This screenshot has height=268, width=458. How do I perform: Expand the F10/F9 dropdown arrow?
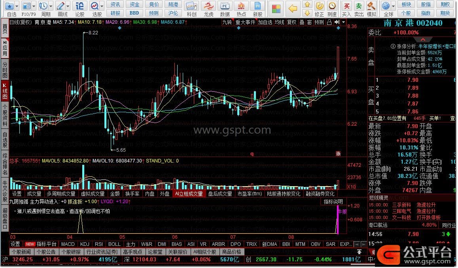(x=34, y=6)
